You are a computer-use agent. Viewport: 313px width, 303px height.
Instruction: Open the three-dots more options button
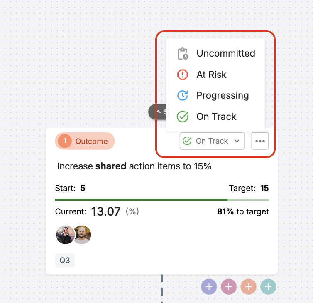tap(260, 141)
